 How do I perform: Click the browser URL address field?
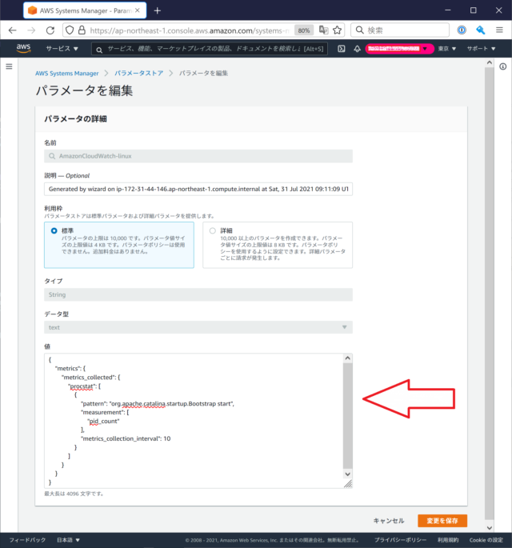click(x=189, y=30)
